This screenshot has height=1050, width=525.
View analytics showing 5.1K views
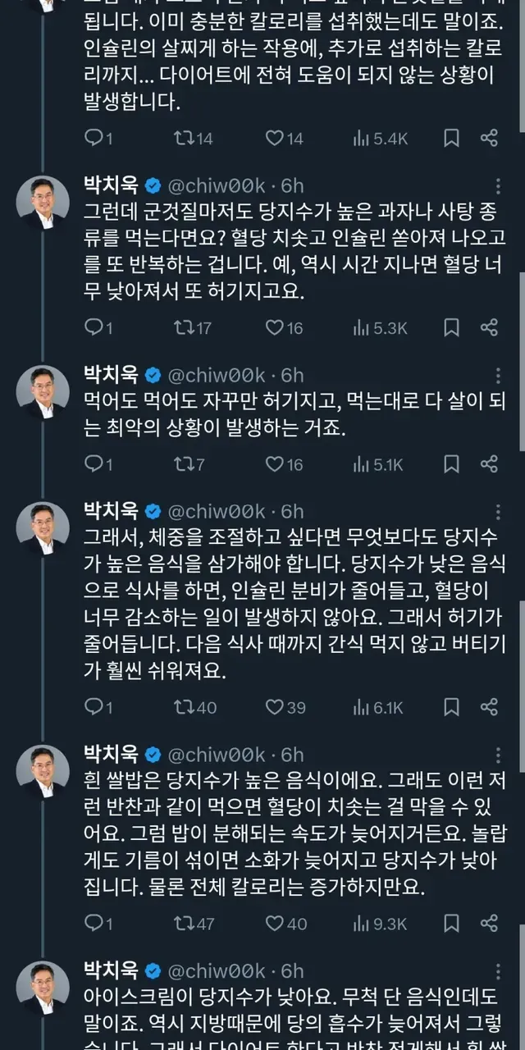(377, 464)
